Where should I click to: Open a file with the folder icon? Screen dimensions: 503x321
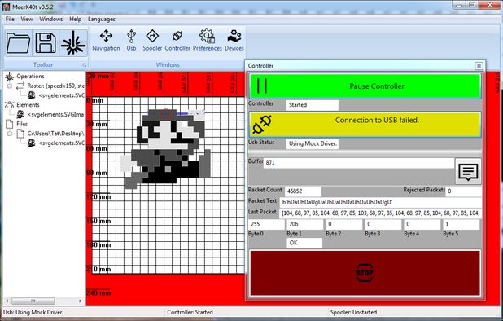pyautogui.click(x=18, y=43)
